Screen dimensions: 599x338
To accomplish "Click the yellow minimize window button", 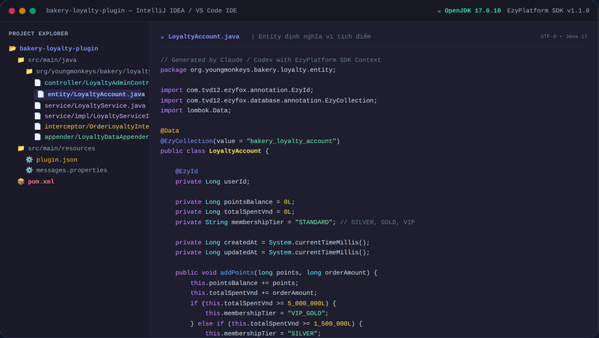I will click(x=23, y=11).
